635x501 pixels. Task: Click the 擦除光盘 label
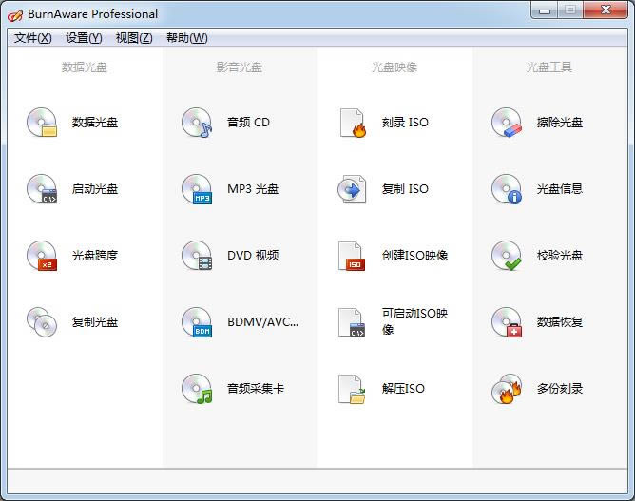[x=560, y=123]
